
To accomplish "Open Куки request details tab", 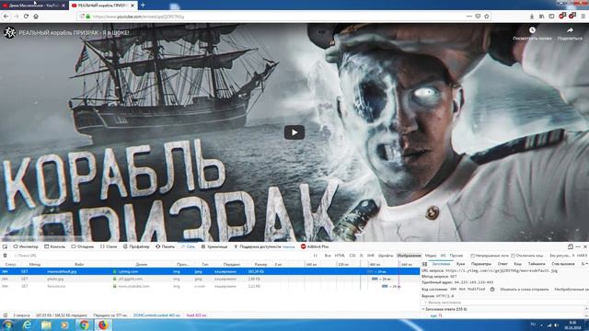I will pyautogui.click(x=460, y=264).
